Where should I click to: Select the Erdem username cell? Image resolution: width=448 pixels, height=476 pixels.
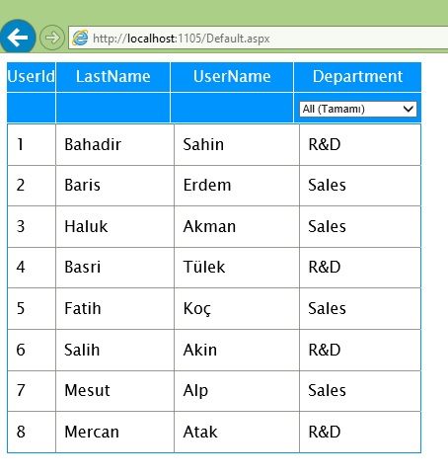(237, 186)
